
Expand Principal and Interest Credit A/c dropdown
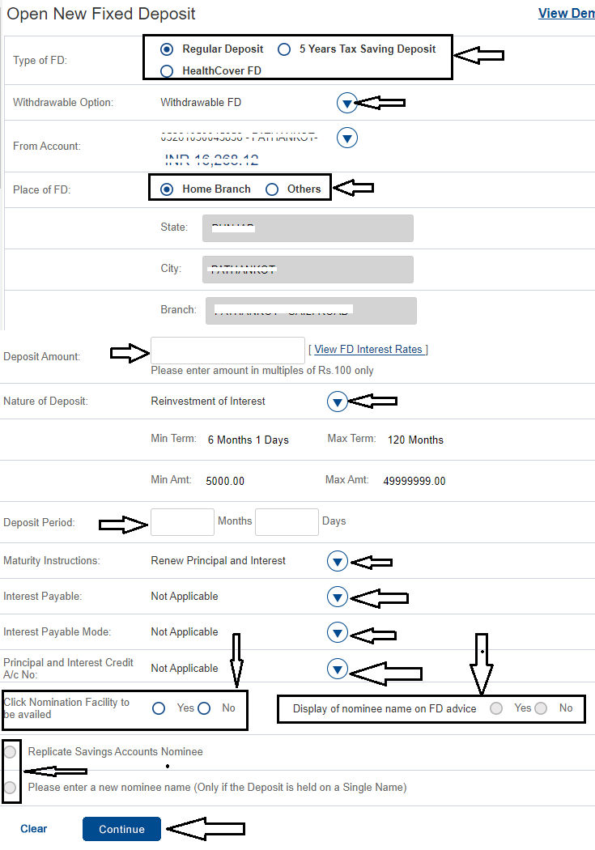337,669
